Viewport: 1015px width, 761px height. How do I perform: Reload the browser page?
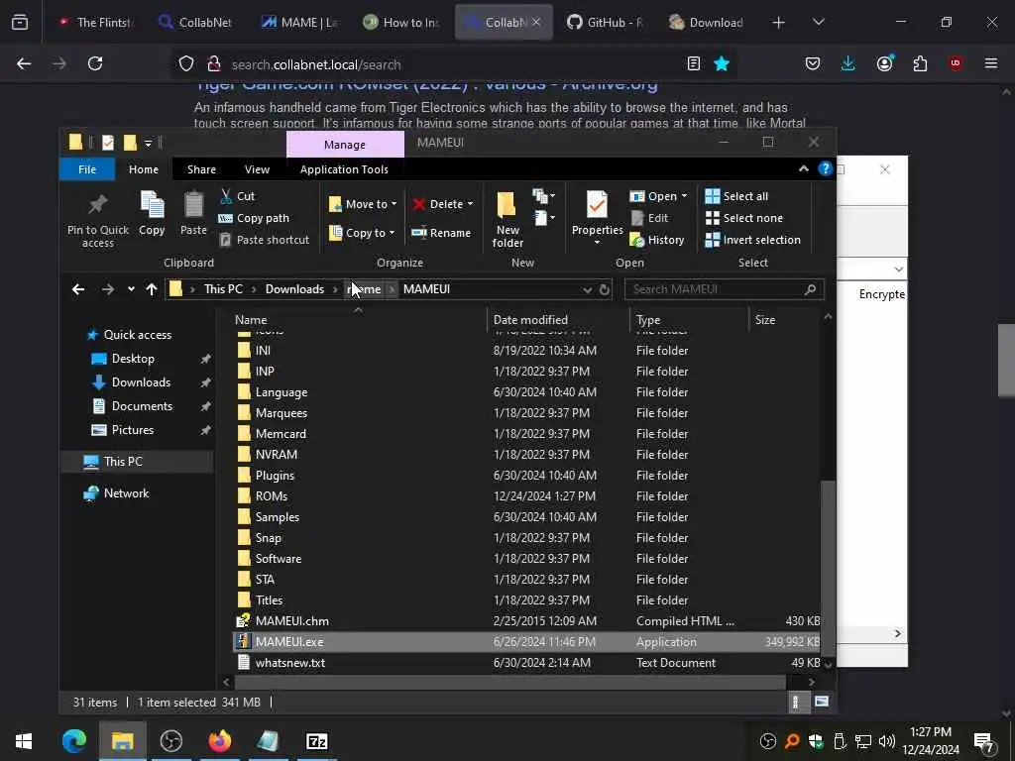tap(95, 63)
